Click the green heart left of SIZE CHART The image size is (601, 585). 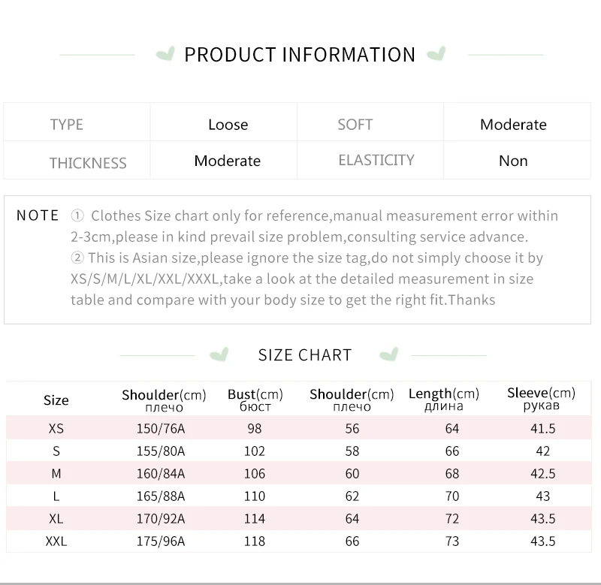[x=219, y=354]
